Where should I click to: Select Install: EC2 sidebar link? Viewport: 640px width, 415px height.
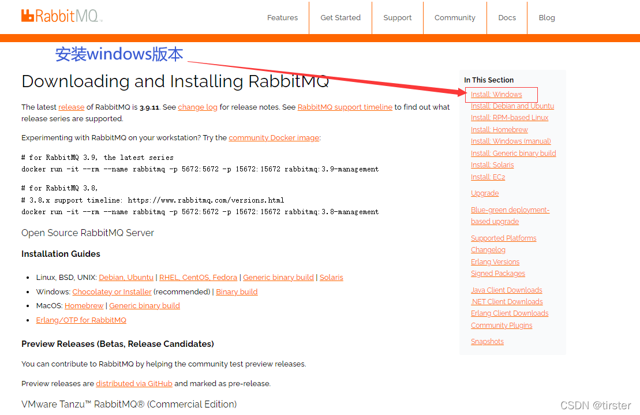(488, 177)
